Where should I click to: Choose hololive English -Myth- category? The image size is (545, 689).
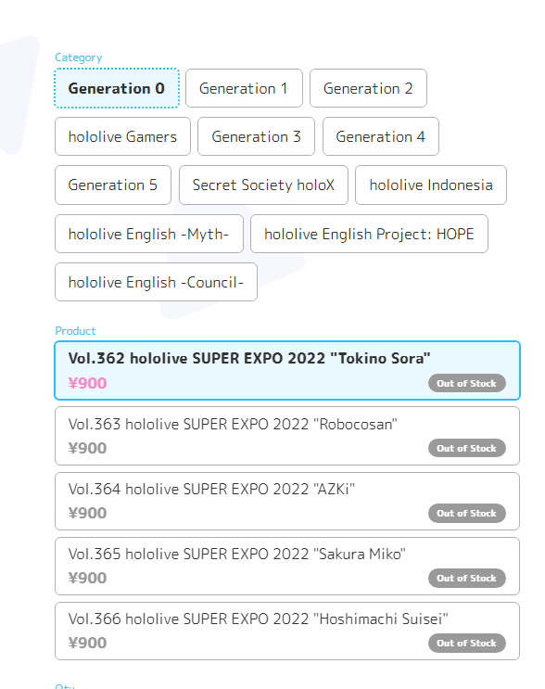[149, 234]
